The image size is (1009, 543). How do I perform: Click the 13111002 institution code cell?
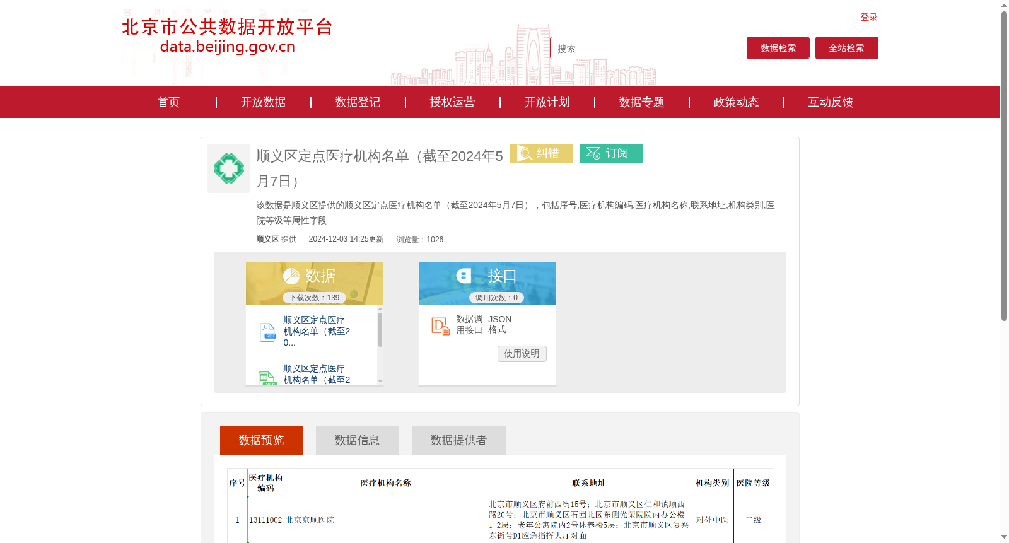click(x=265, y=520)
